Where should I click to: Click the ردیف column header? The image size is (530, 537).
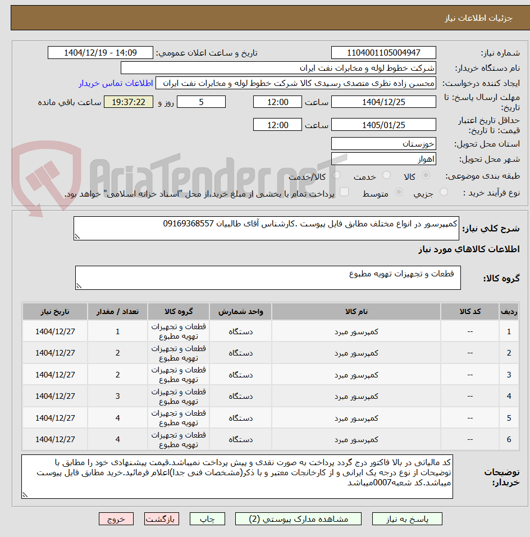509,311
